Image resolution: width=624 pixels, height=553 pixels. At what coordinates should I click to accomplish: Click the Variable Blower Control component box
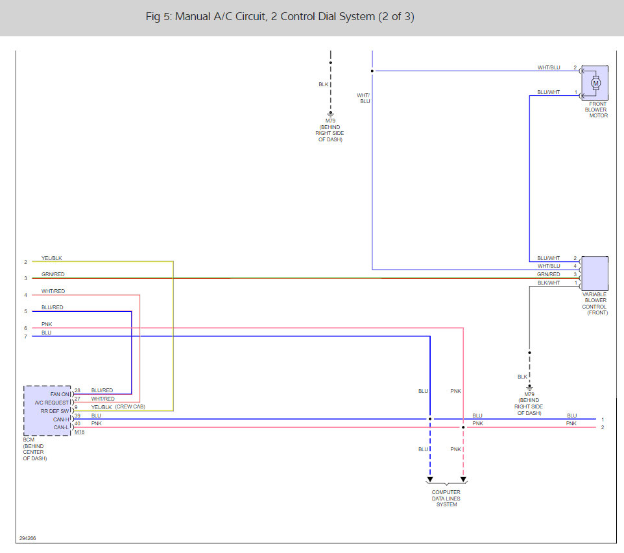pos(595,274)
